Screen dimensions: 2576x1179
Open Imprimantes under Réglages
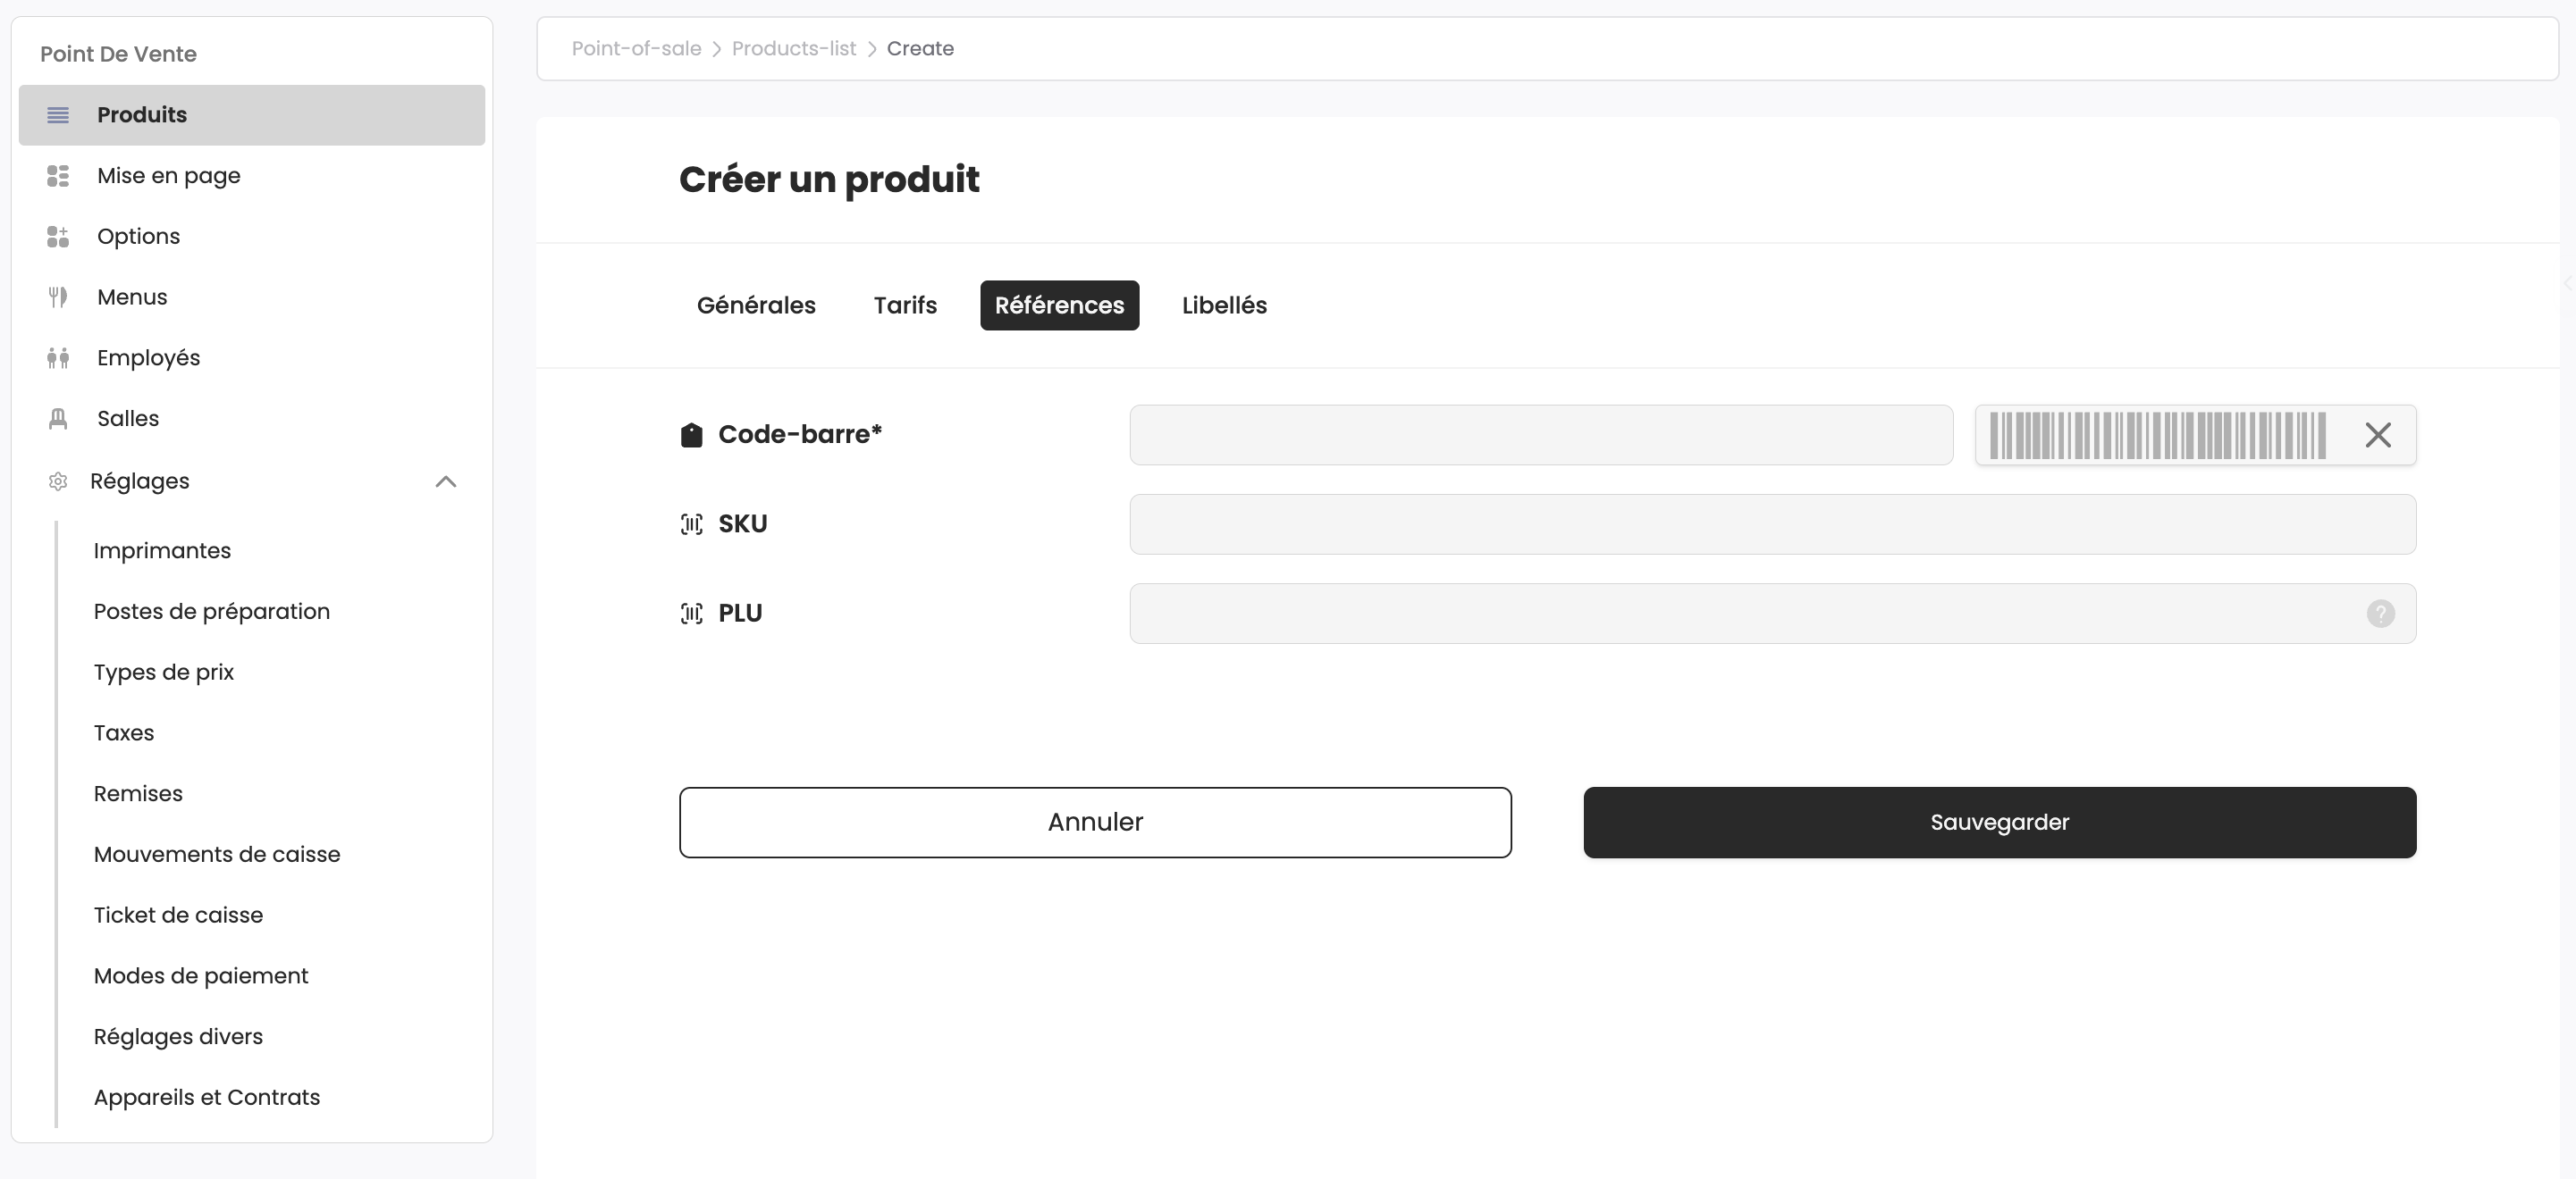point(162,550)
